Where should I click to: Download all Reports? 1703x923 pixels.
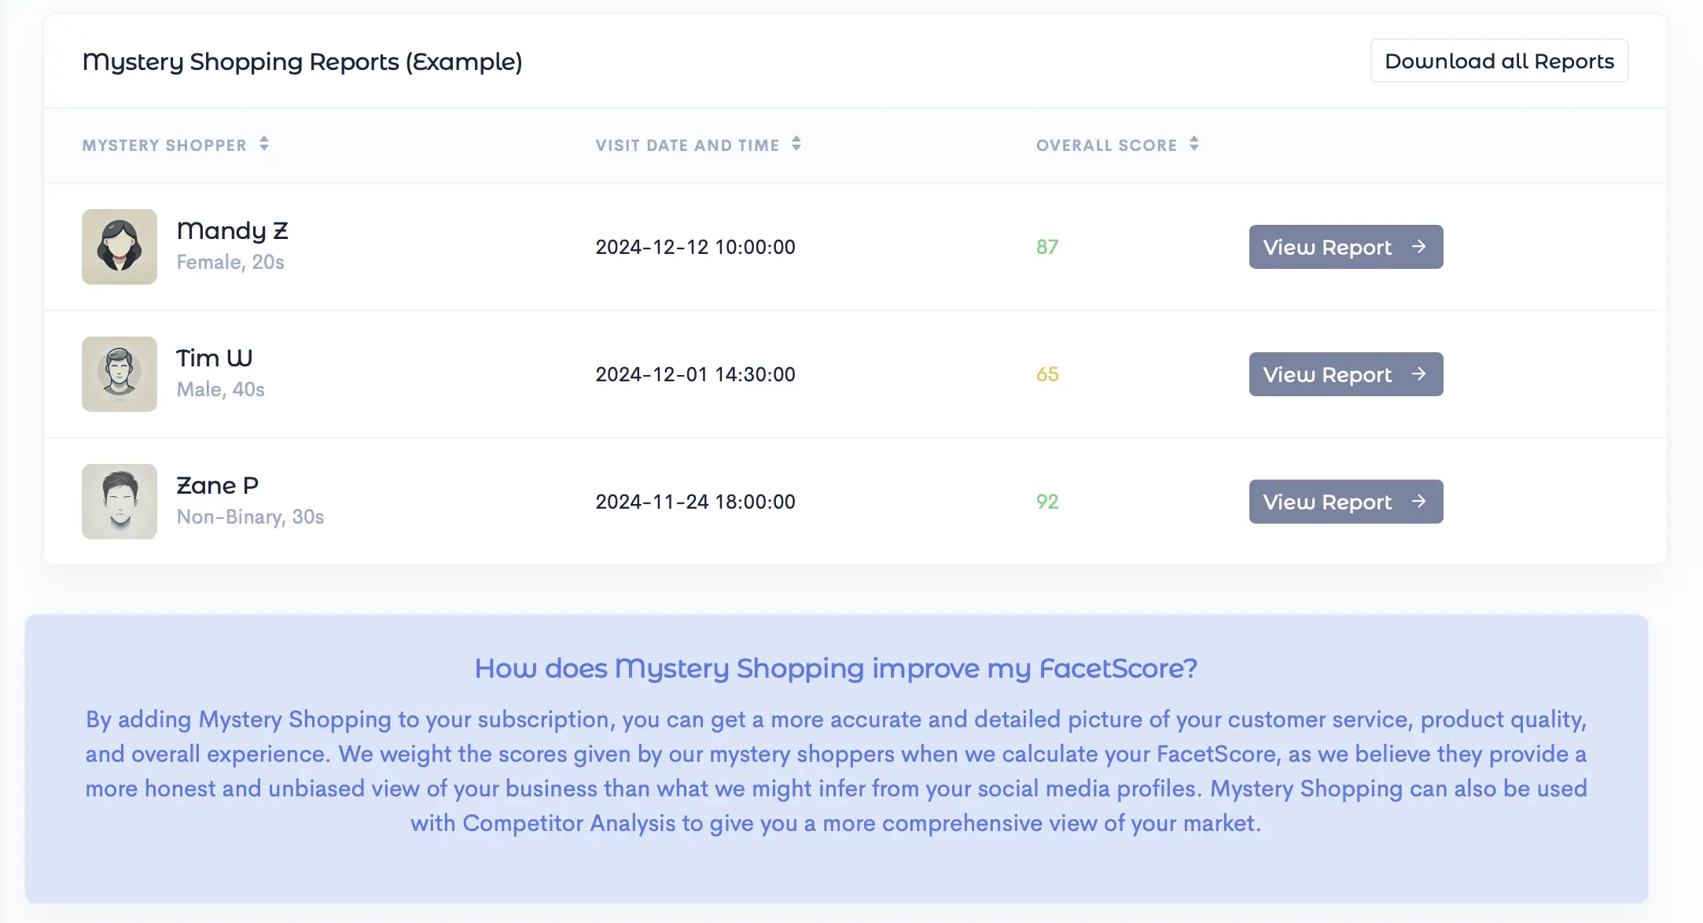(x=1499, y=61)
